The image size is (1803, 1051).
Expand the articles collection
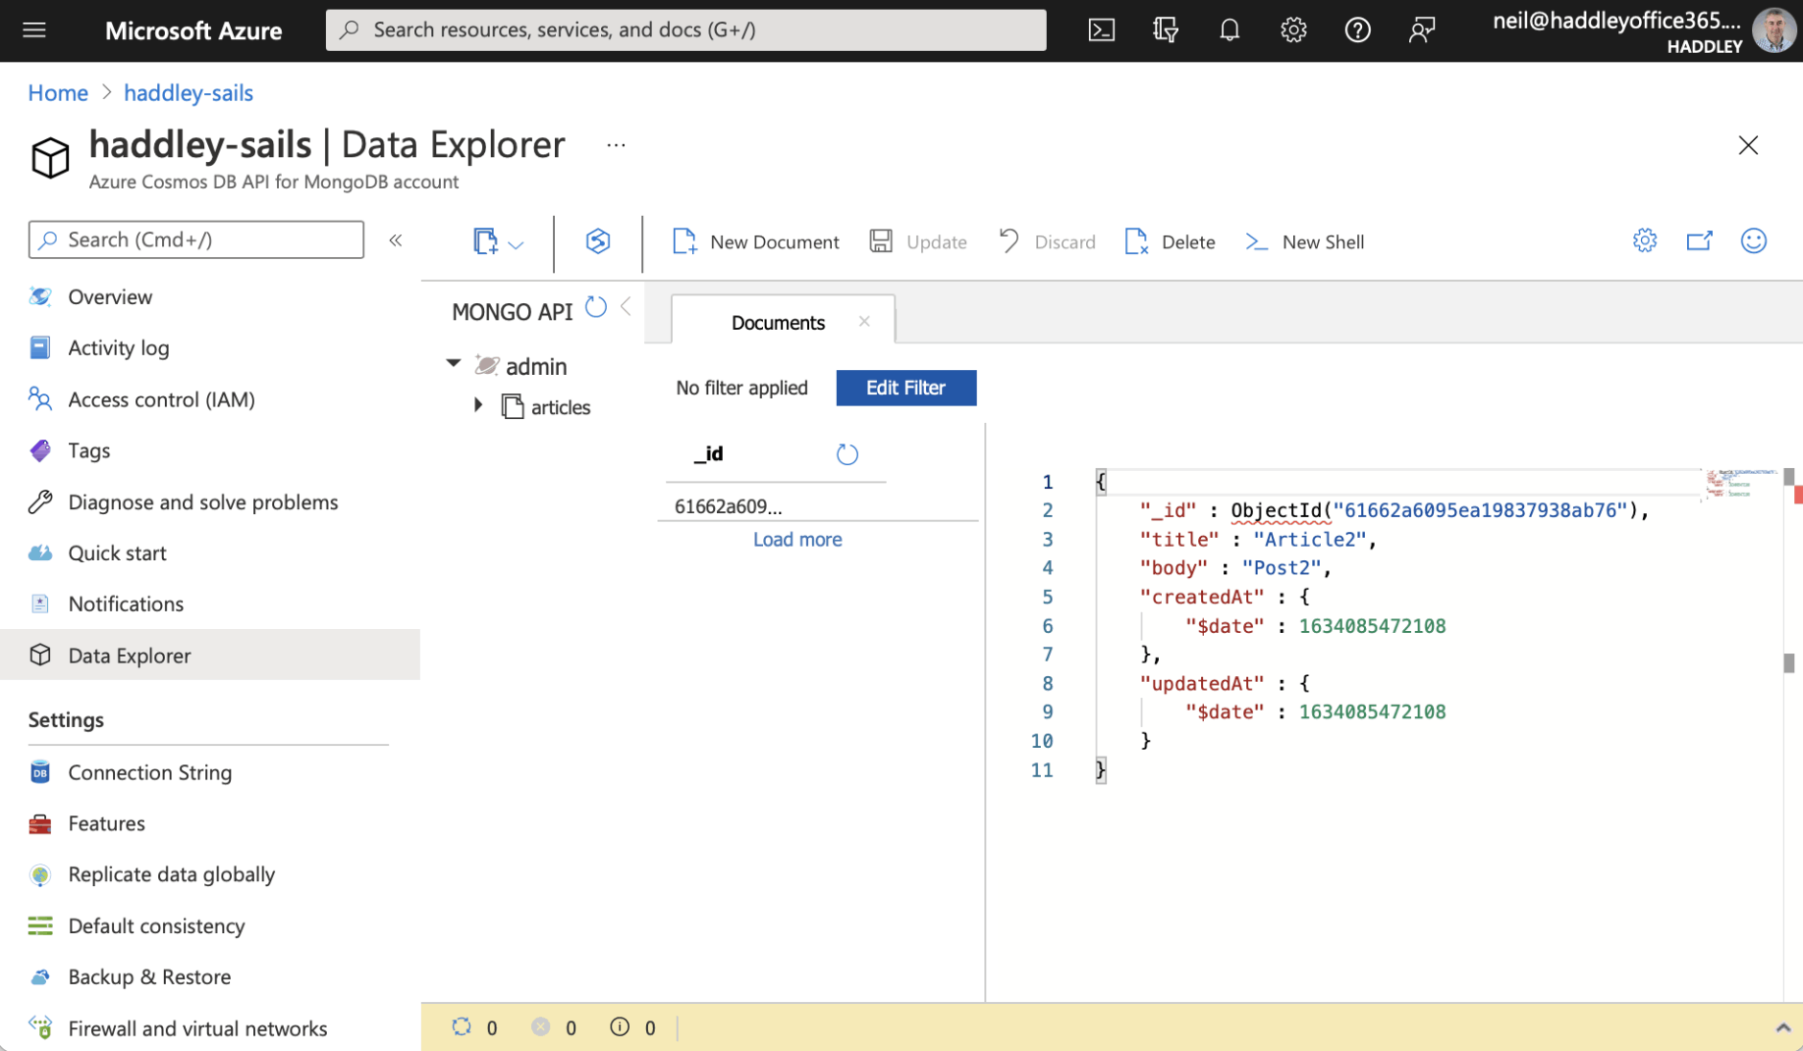(x=478, y=405)
